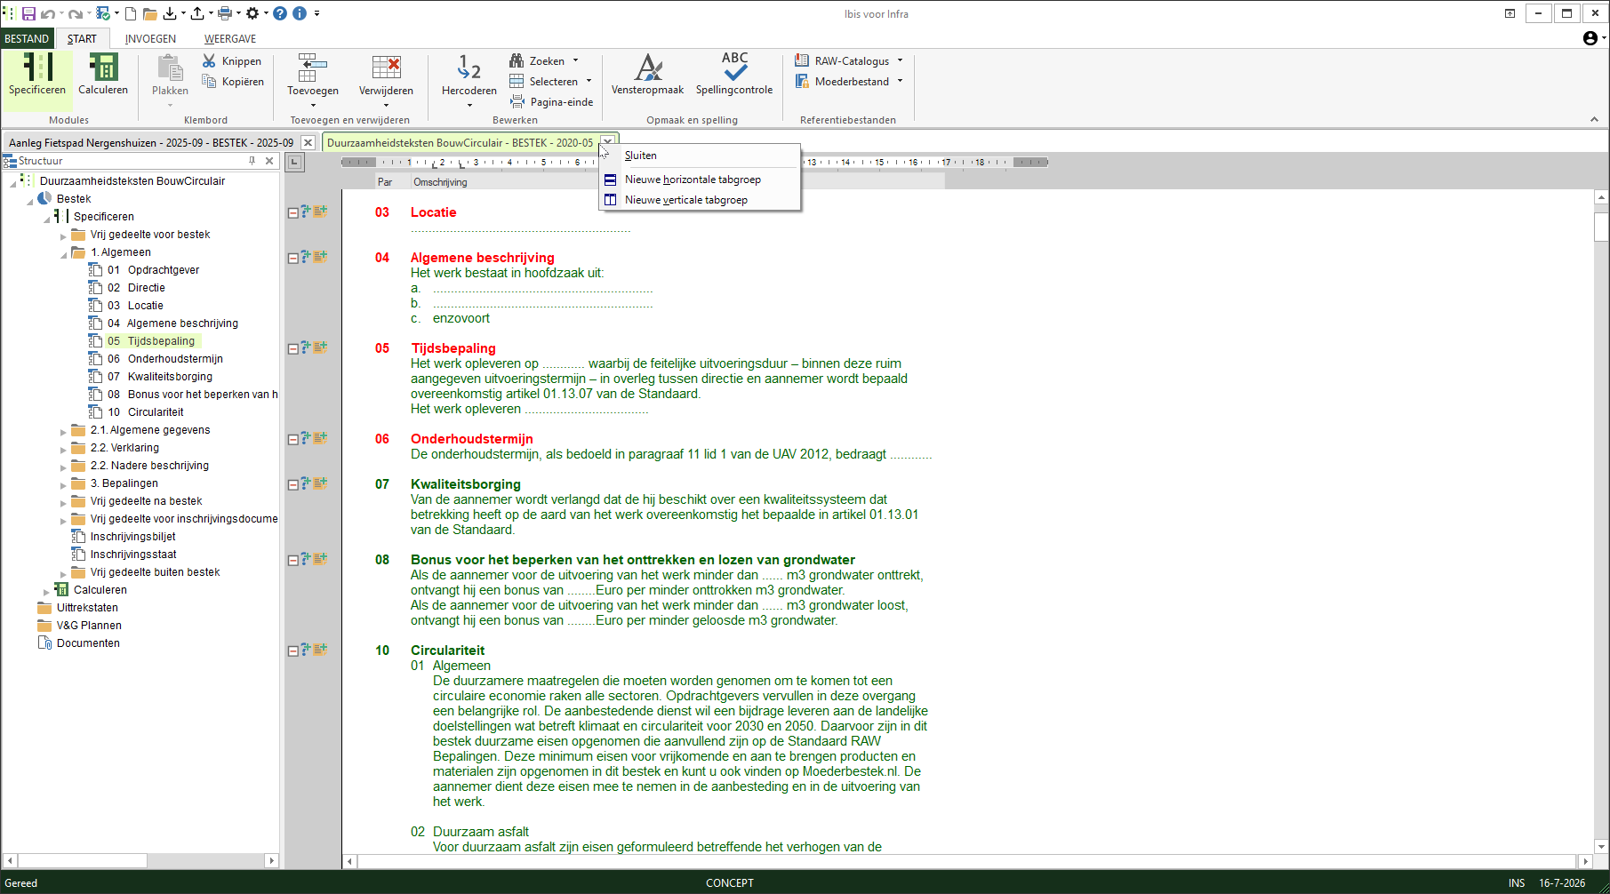Screen dimensions: 1610x894
Task: Click the ruler's left margin marker
Action: point(358,162)
